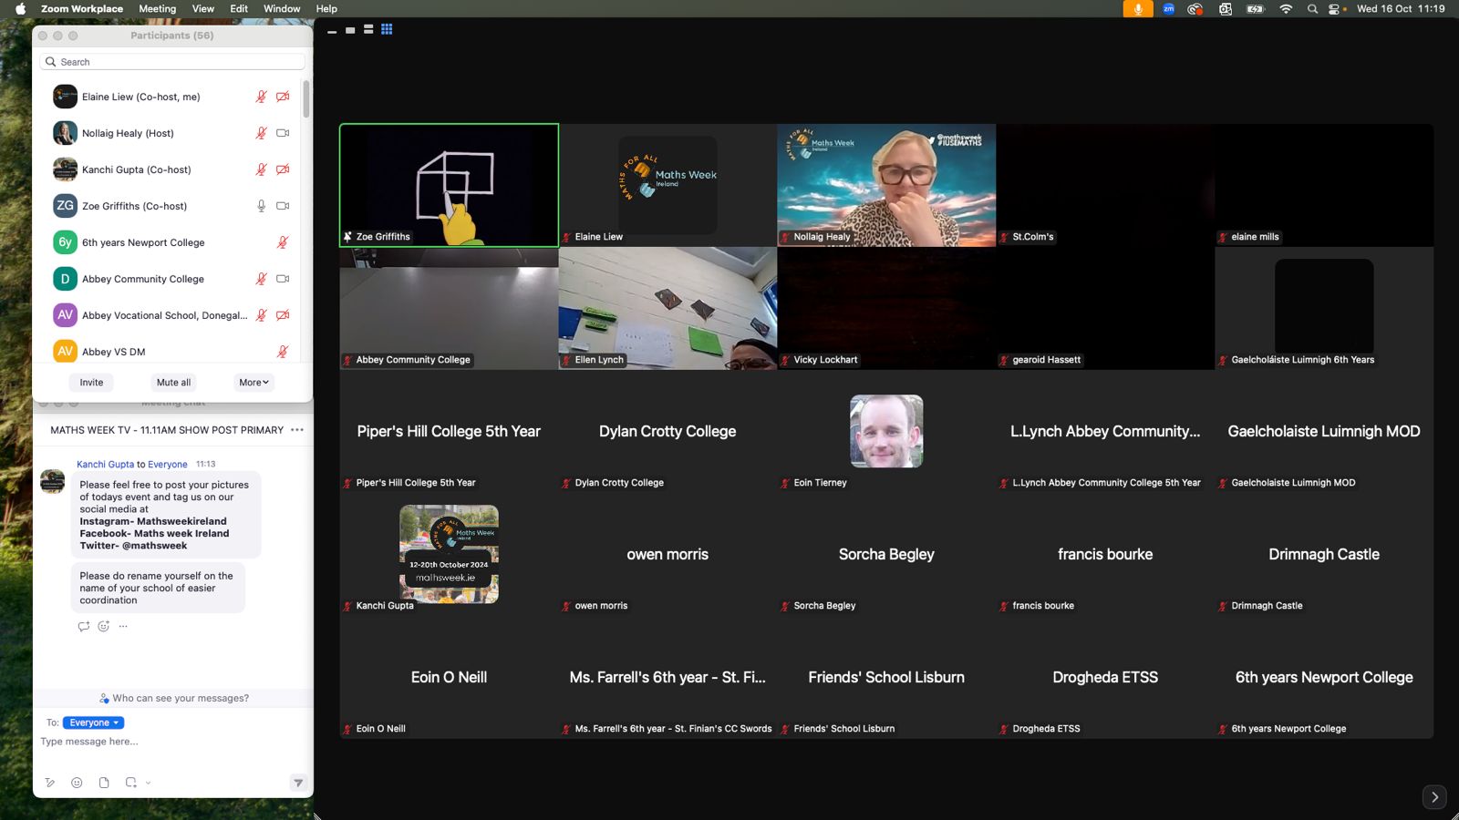Click Abbey Vocational School muted mic icon

point(261,315)
